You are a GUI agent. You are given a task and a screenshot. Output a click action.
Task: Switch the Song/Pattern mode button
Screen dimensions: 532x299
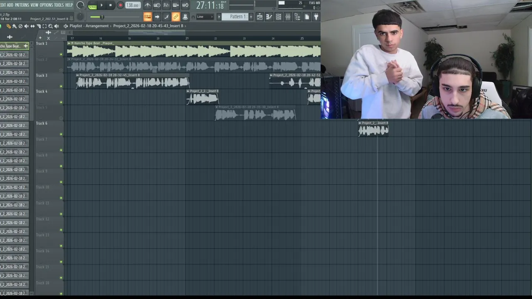point(92,6)
